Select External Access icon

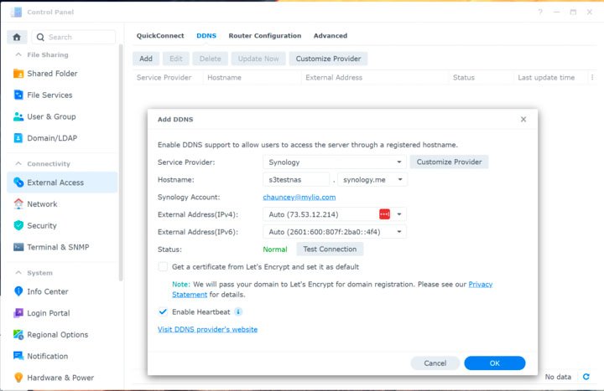pos(18,183)
